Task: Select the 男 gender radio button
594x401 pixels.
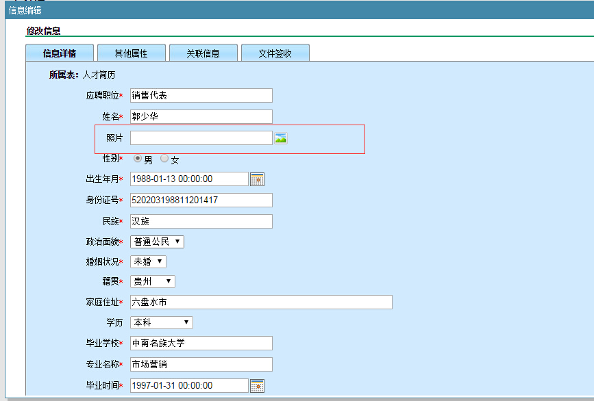Action: (138, 159)
